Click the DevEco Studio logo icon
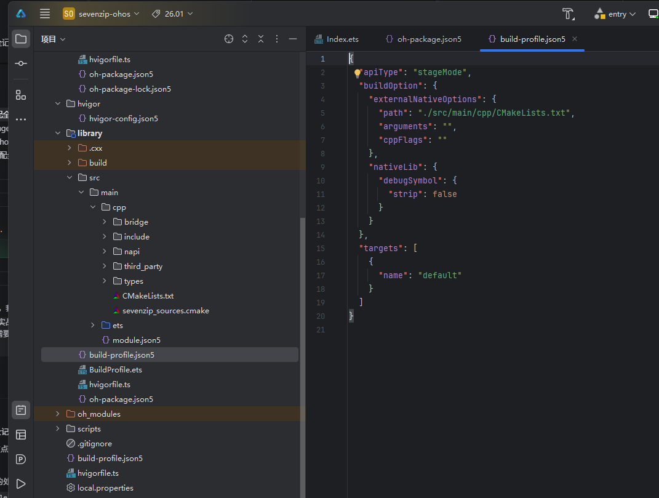The height and width of the screenshot is (498, 659). pyautogui.click(x=21, y=14)
